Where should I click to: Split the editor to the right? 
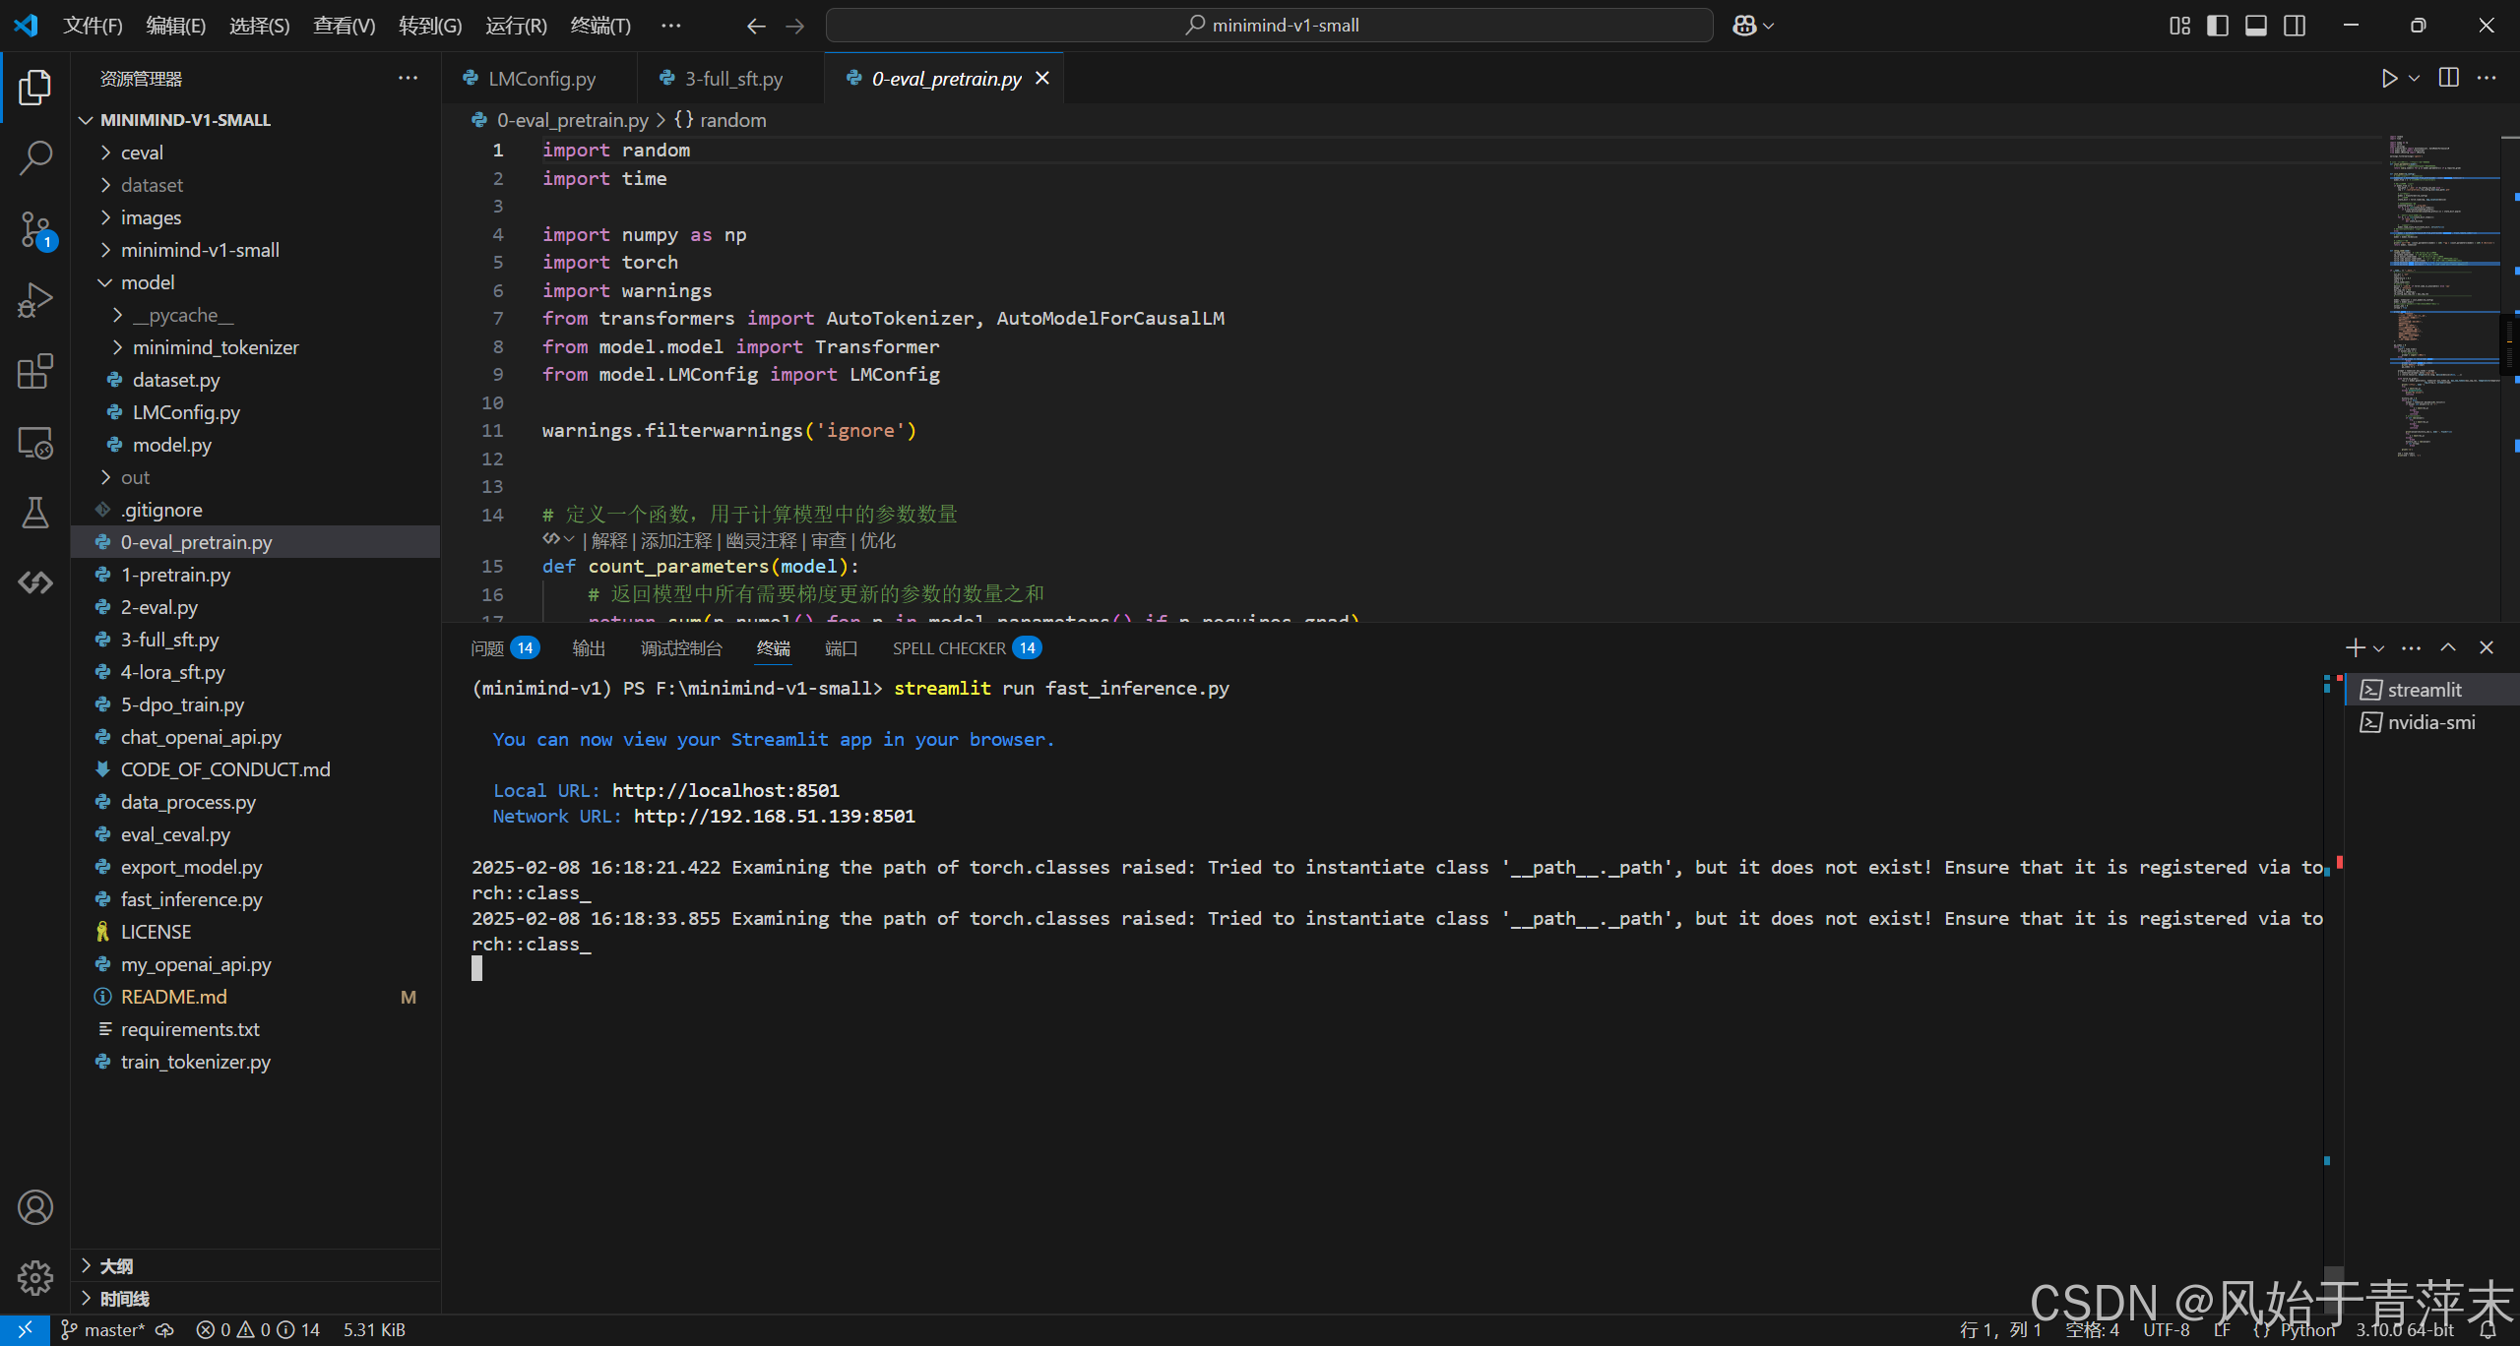click(x=2449, y=79)
